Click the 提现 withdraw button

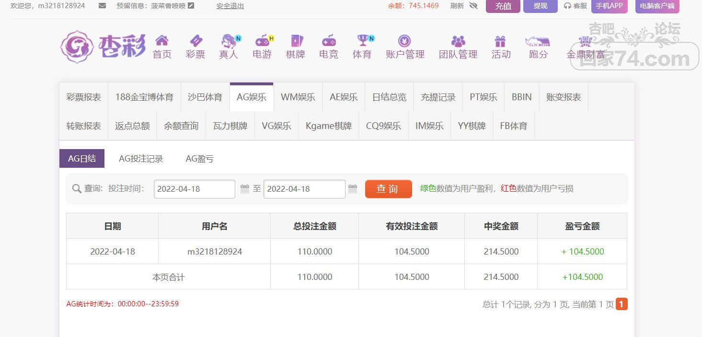click(541, 6)
